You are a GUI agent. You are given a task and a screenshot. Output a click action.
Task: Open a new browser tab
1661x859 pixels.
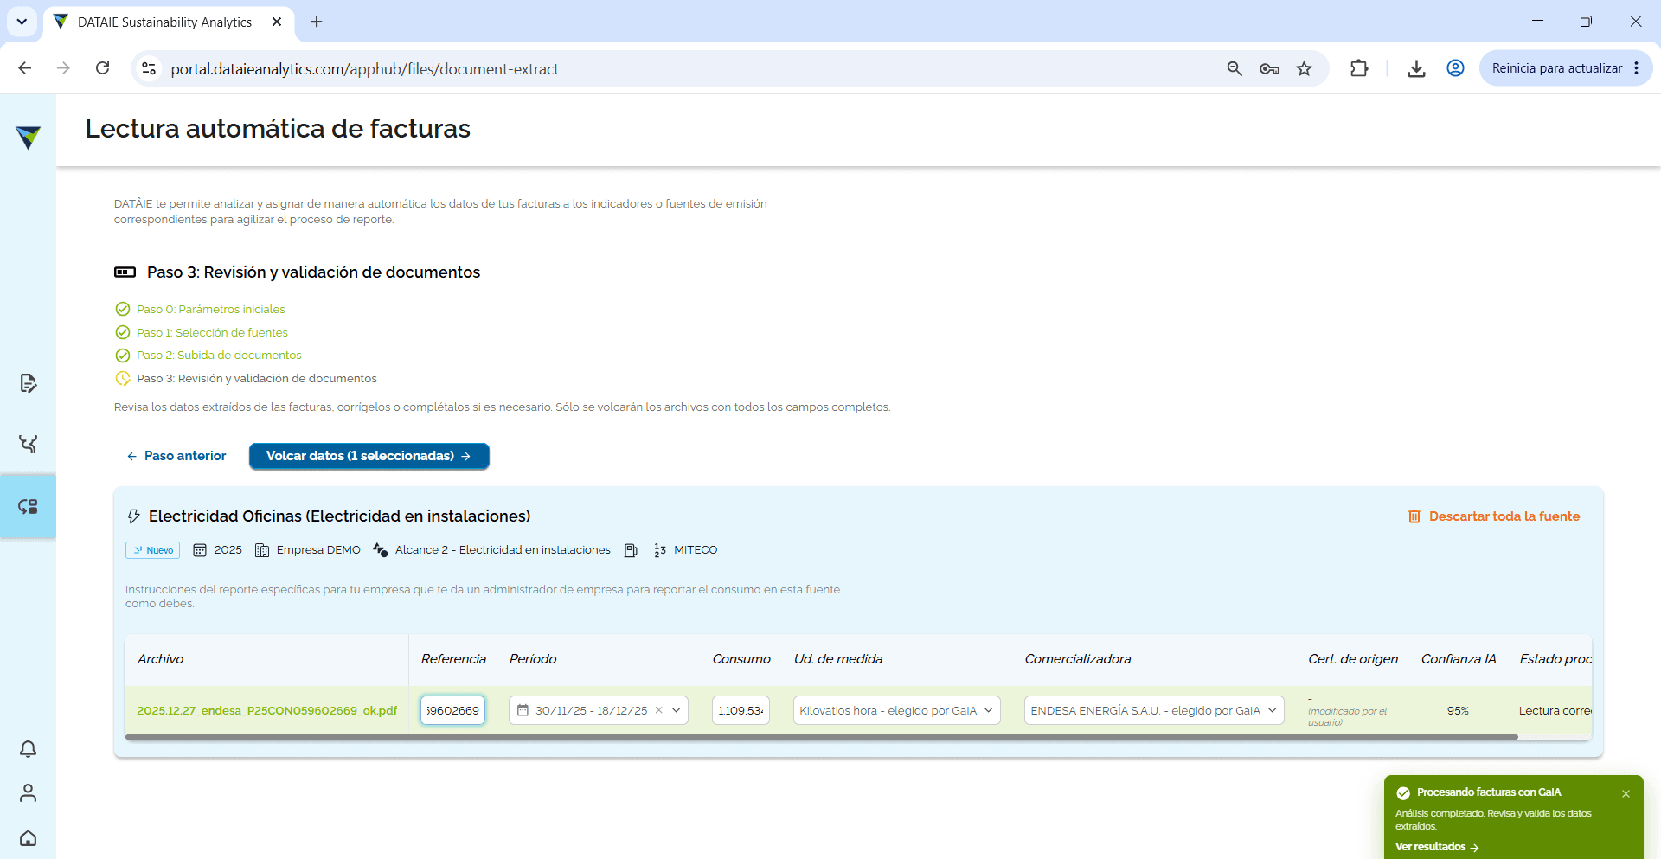click(317, 22)
